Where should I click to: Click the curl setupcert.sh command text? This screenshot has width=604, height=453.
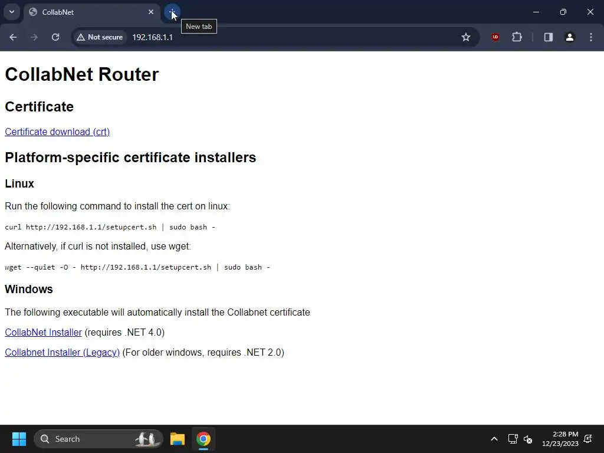click(x=110, y=227)
